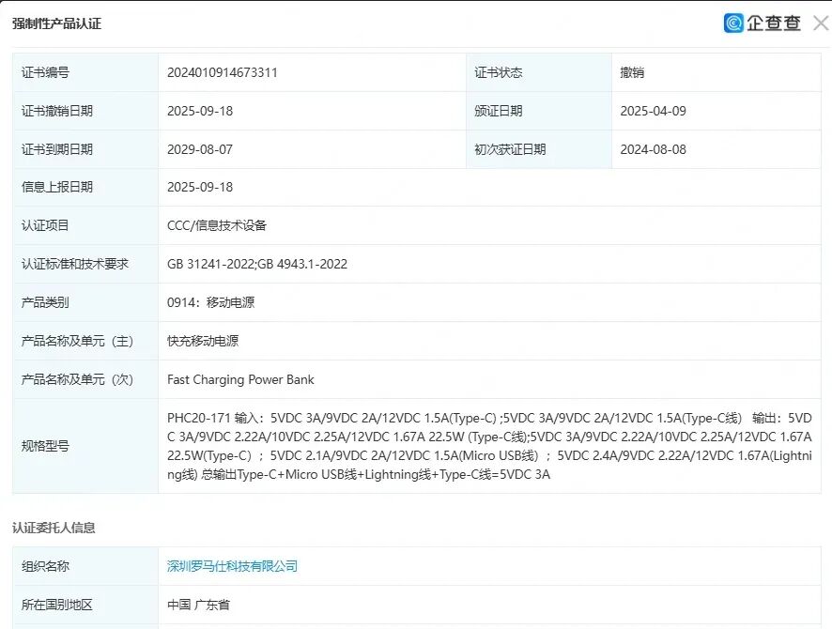Click the 规格型号 label

45,446
